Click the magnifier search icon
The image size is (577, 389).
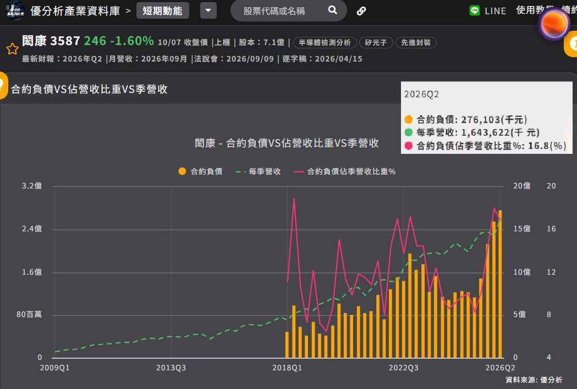pyautogui.click(x=333, y=10)
